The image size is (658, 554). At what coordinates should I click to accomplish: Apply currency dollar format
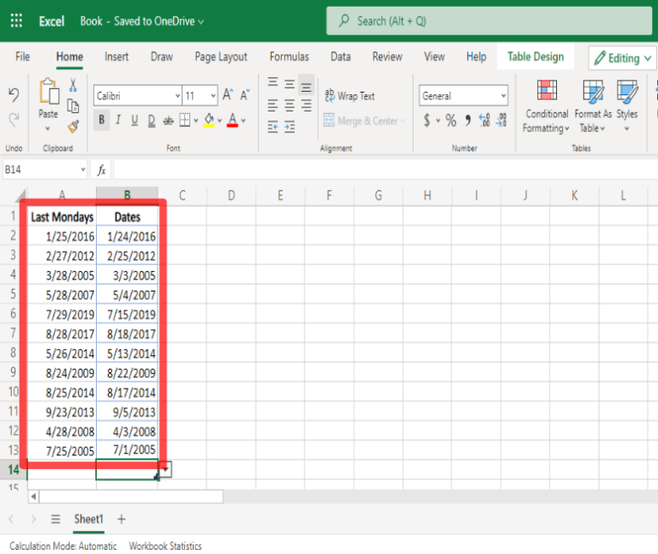click(x=428, y=121)
